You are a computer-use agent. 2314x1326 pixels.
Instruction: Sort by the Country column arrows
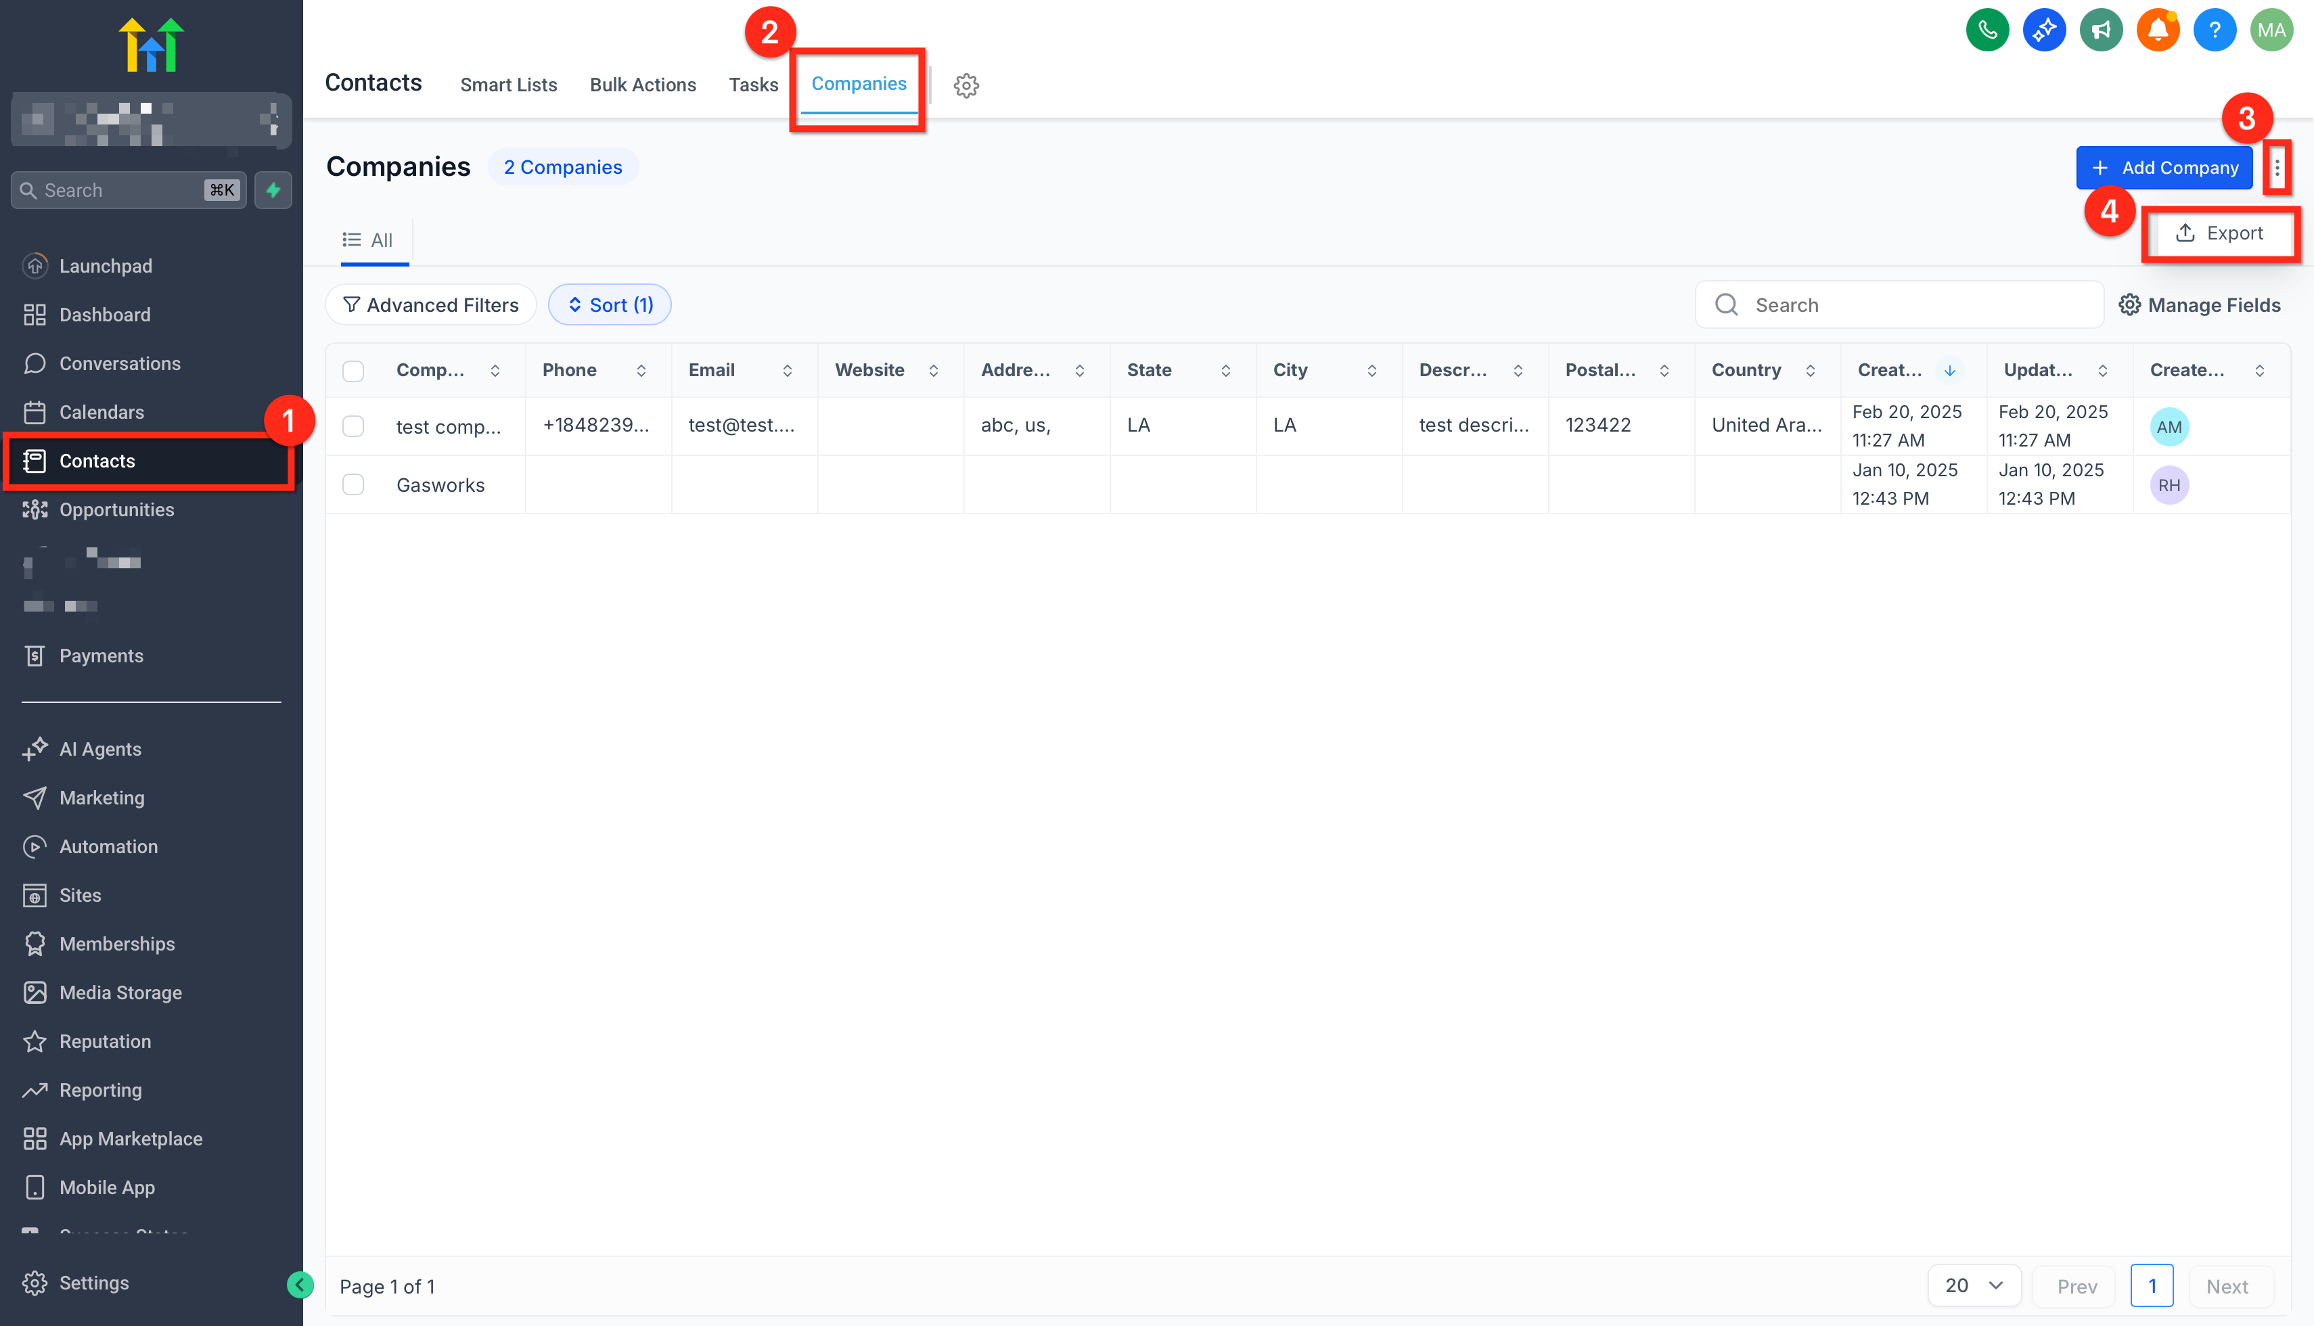[x=1809, y=371]
